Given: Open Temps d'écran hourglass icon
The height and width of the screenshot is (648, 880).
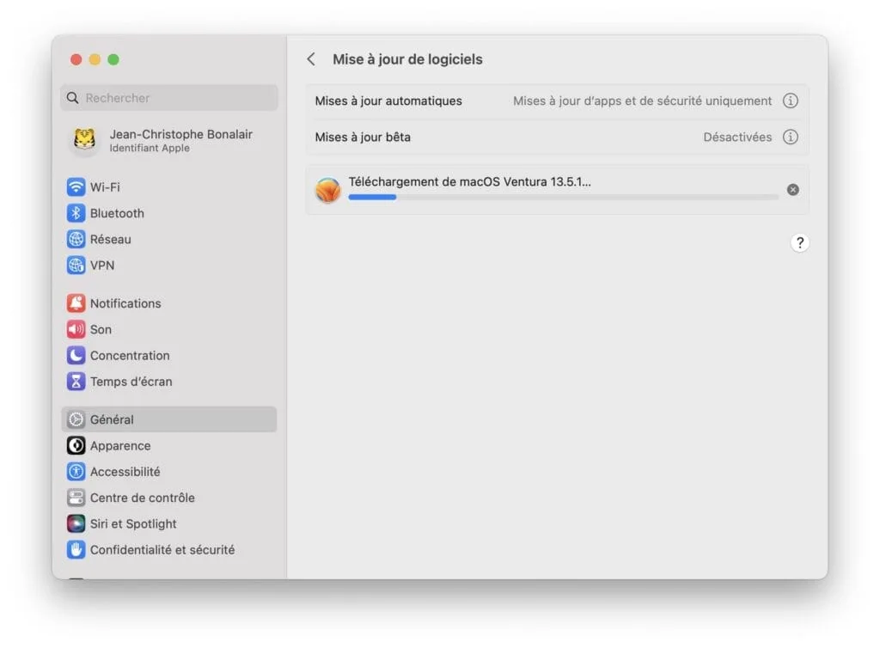Looking at the screenshot, I should (x=76, y=382).
